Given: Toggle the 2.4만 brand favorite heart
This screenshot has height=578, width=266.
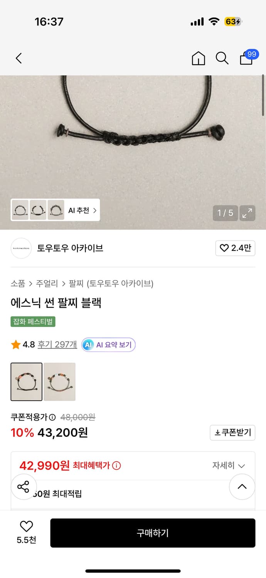Looking at the screenshot, I should 235,248.
